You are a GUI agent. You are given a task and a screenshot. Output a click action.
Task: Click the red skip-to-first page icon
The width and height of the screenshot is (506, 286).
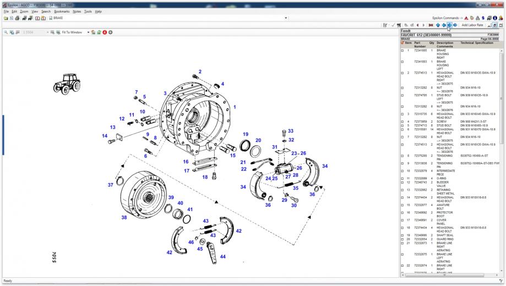(x=431, y=25)
